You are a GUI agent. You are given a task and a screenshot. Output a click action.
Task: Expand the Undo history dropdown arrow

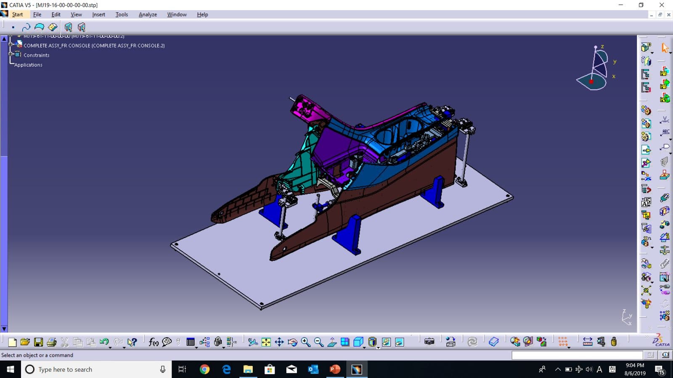(x=111, y=347)
